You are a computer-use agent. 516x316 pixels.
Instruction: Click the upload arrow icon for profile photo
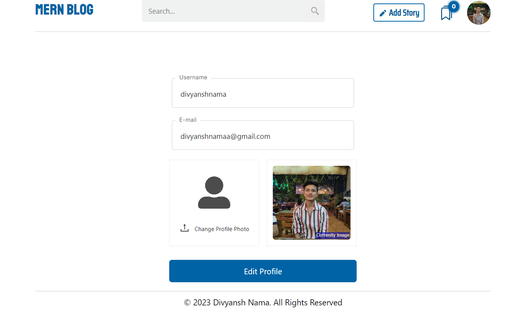tap(184, 227)
